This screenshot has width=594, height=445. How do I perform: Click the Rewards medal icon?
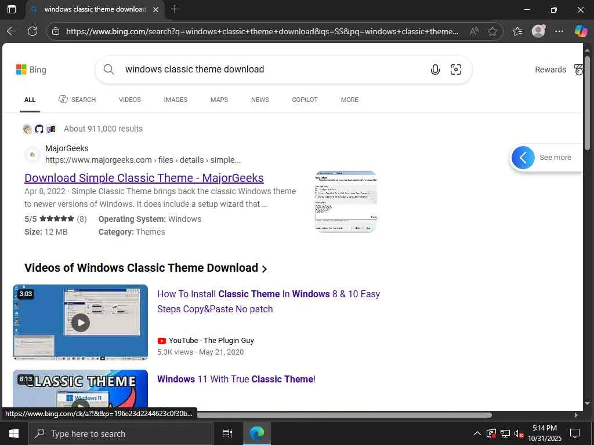pyautogui.click(x=578, y=70)
